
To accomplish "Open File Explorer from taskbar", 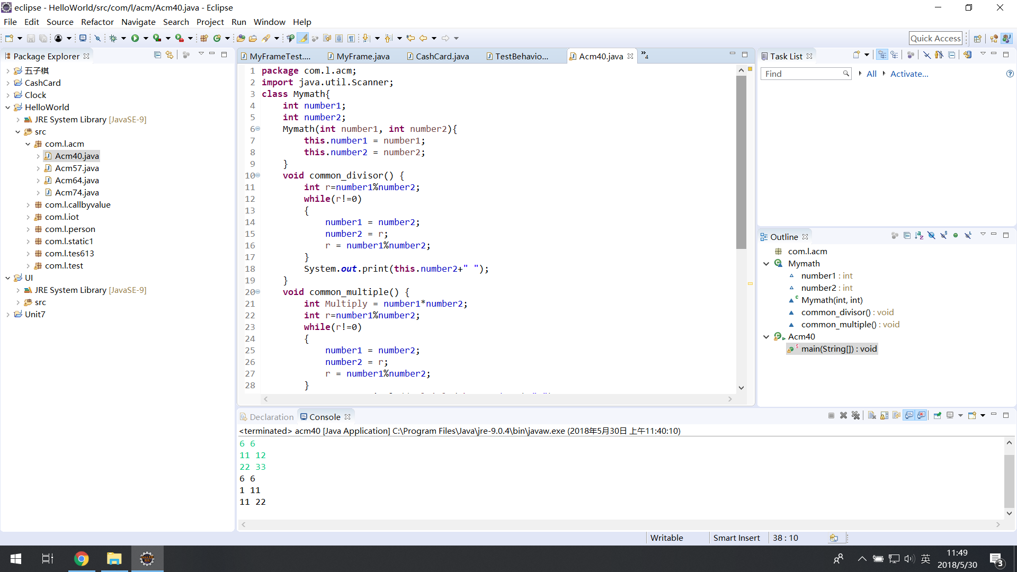I will 114,558.
